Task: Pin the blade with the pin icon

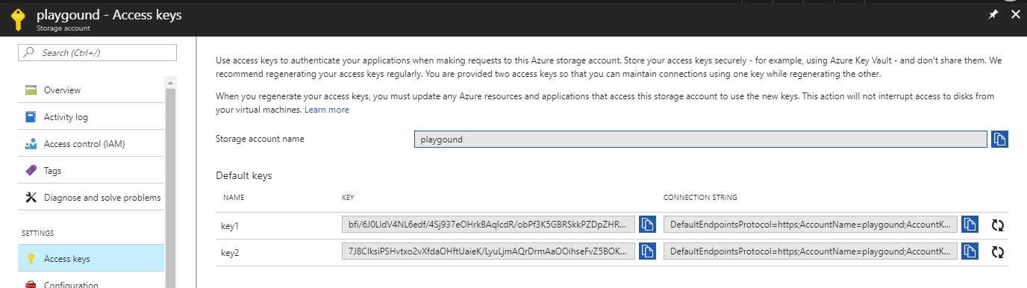Action: click(x=993, y=15)
